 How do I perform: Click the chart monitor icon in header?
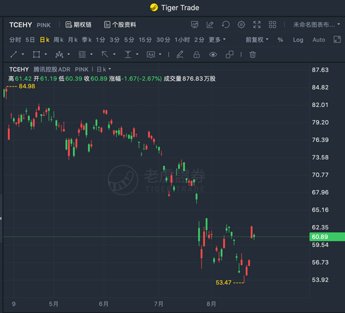[x=194, y=25]
